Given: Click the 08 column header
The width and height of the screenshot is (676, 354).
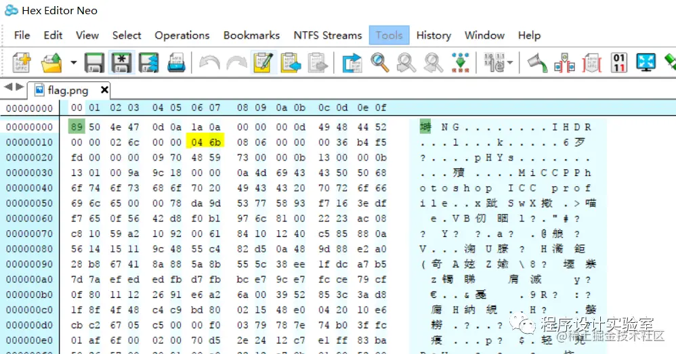Looking at the screenshot, I should click(242, 108).
